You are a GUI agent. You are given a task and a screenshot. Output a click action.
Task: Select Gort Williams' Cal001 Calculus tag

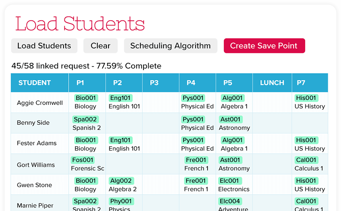click(306, 160)
